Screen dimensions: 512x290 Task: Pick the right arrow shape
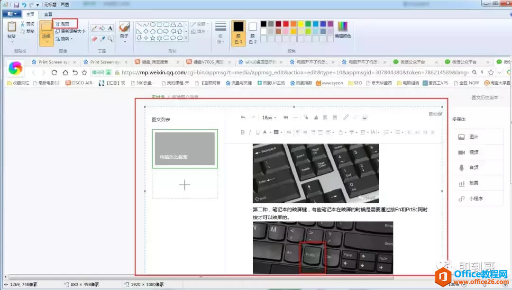(166, 31)
